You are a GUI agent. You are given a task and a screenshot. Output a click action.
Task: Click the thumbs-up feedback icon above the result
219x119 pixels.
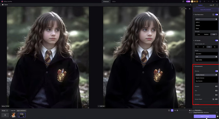182,9
